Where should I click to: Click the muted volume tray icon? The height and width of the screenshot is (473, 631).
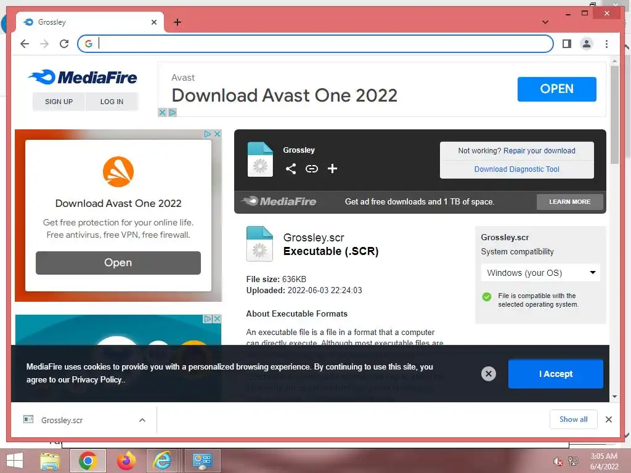point(557,462)
